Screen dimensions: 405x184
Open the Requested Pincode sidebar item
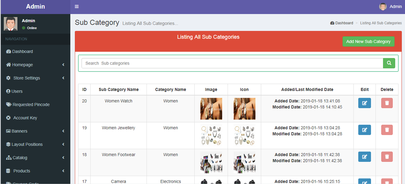(x=35, y=105)
